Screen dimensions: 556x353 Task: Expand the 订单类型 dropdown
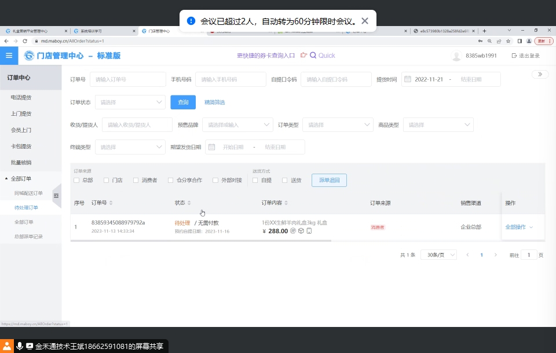coord(338,124)
